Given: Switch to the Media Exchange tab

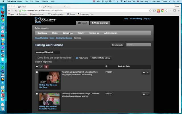Looking at the screenshot, I should tap(100, 23).
